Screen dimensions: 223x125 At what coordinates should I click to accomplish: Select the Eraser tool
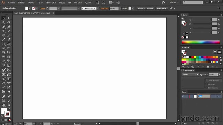point(9,40)
